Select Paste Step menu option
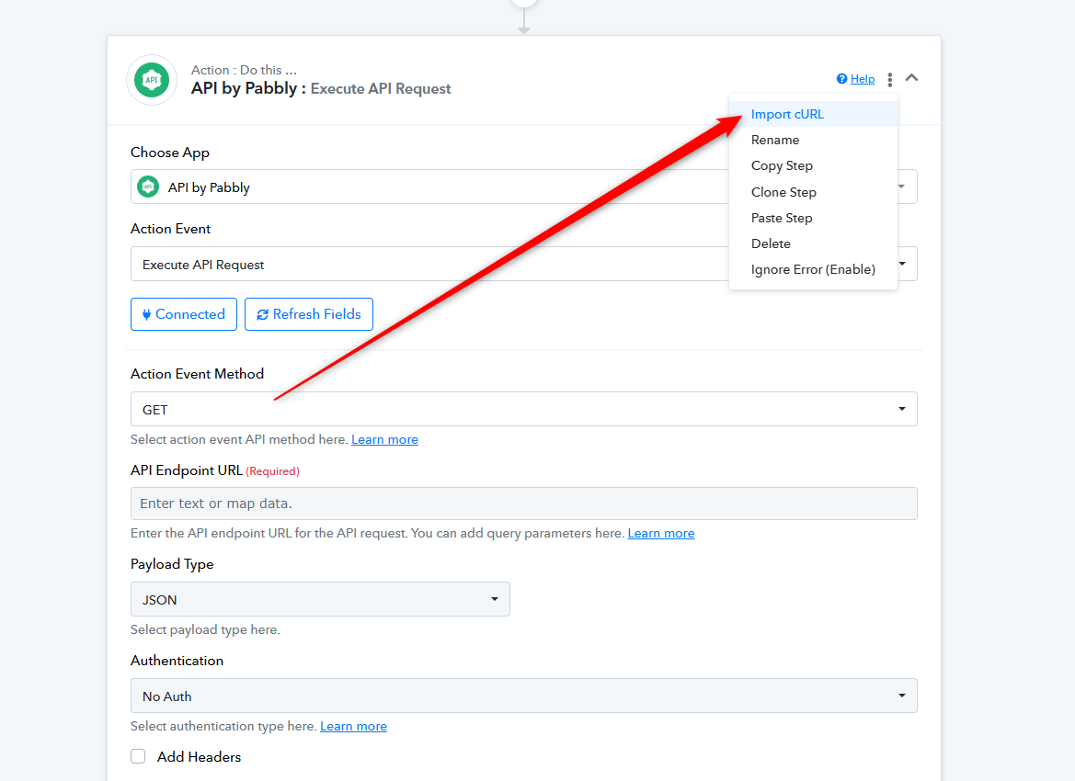This screenshot has height=781, width=1075. coord(813,218)
